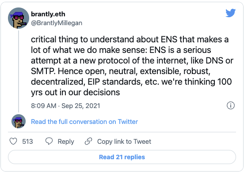This screenshot has width=244, height=172.
Task: Like the tweet with the heart icon
Action: coord(13,142)
